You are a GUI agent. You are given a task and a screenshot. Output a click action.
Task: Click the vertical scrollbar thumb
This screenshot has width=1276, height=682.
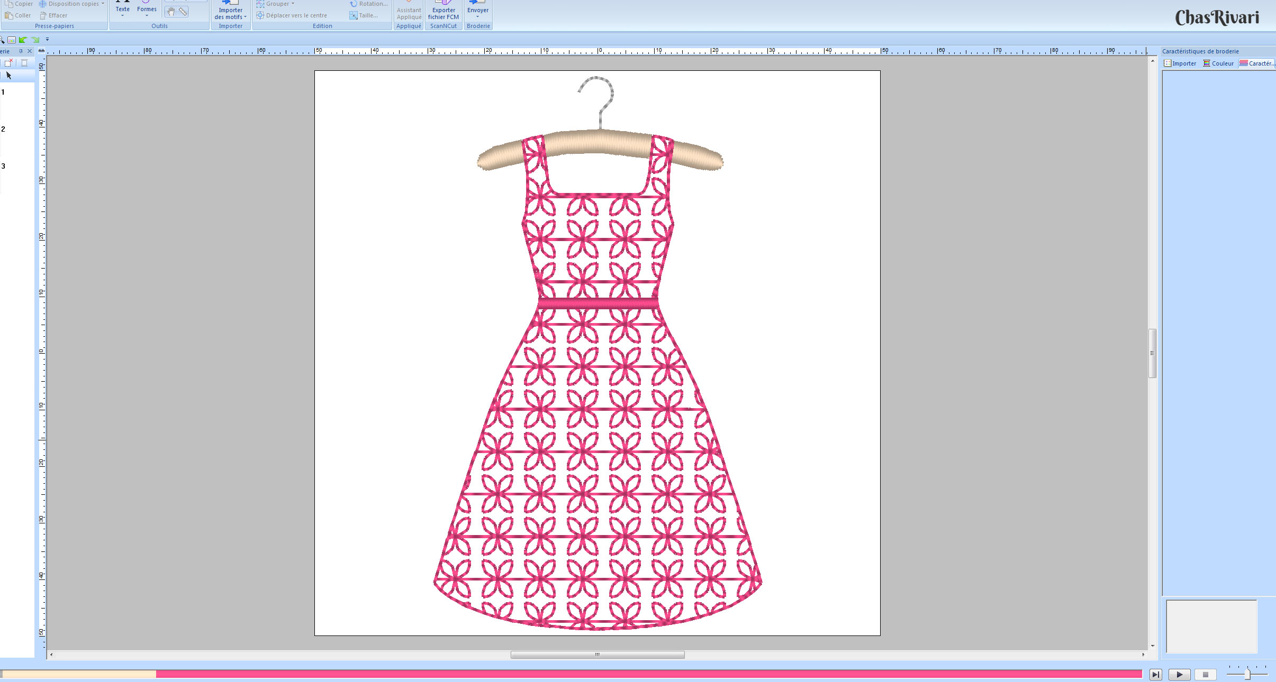[x=1152, y=353]
